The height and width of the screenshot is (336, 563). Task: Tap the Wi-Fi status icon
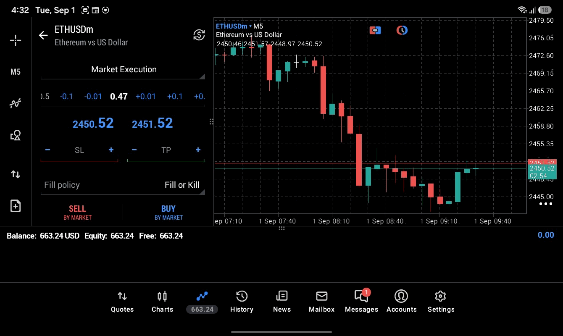pyautogui.click(x=522, y=10)
